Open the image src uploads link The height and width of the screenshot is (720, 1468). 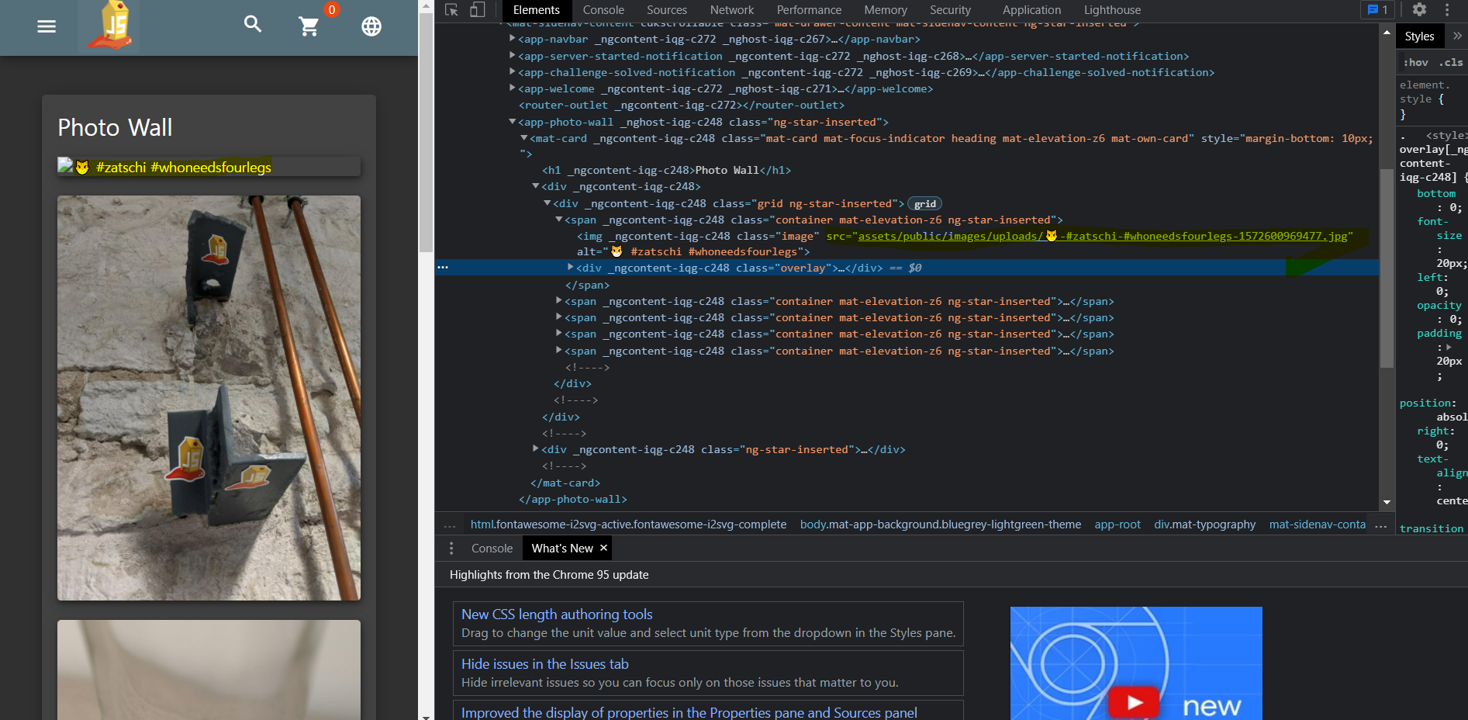1102,236
